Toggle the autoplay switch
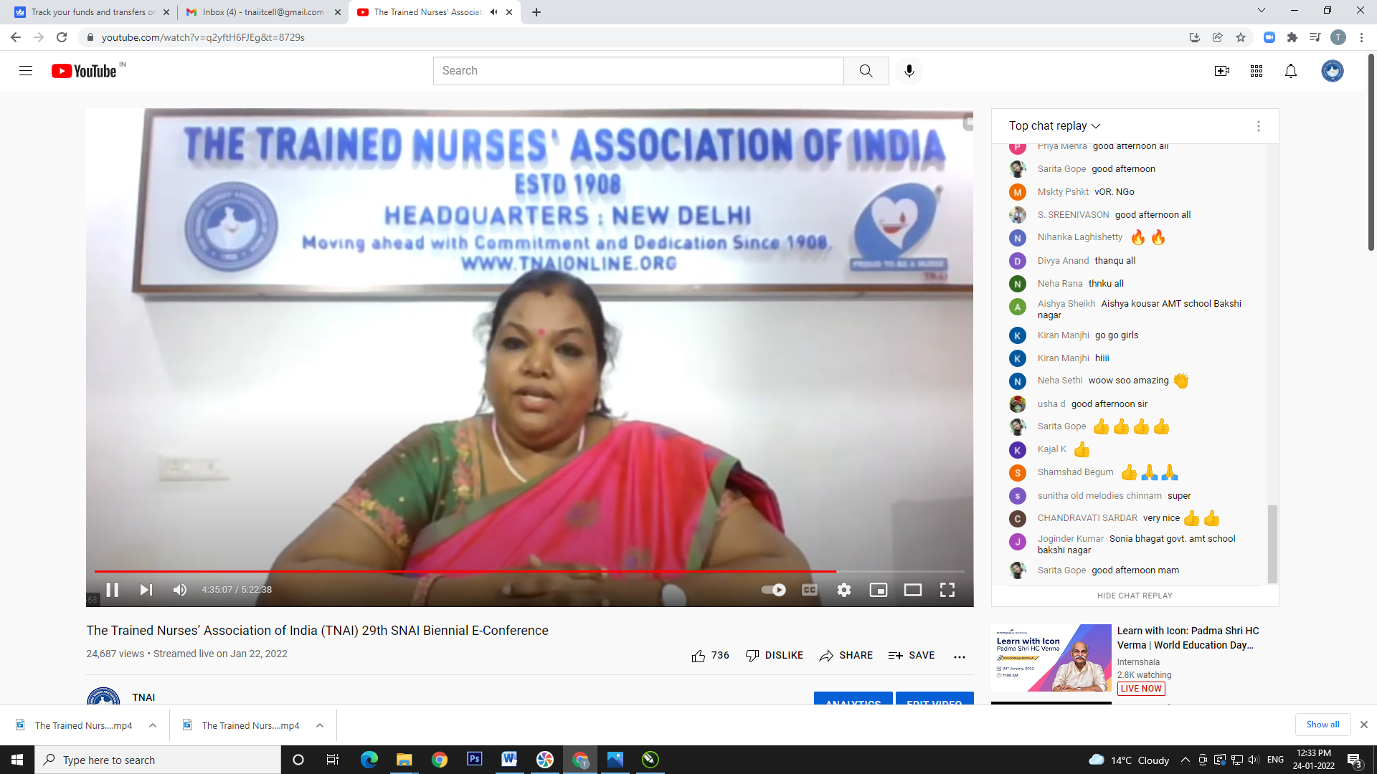The height and width of the screenshot is (774, 1377). point(774,590)
